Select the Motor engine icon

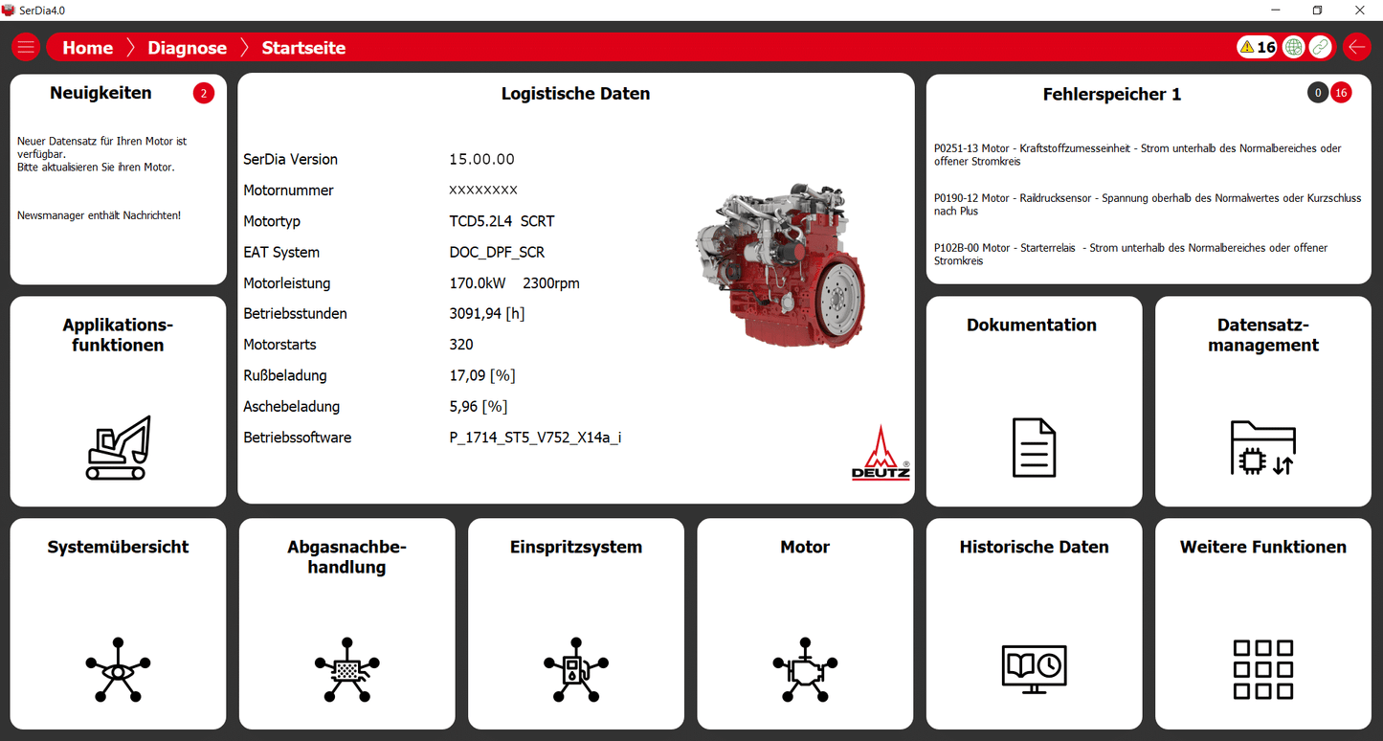[804, 670]
